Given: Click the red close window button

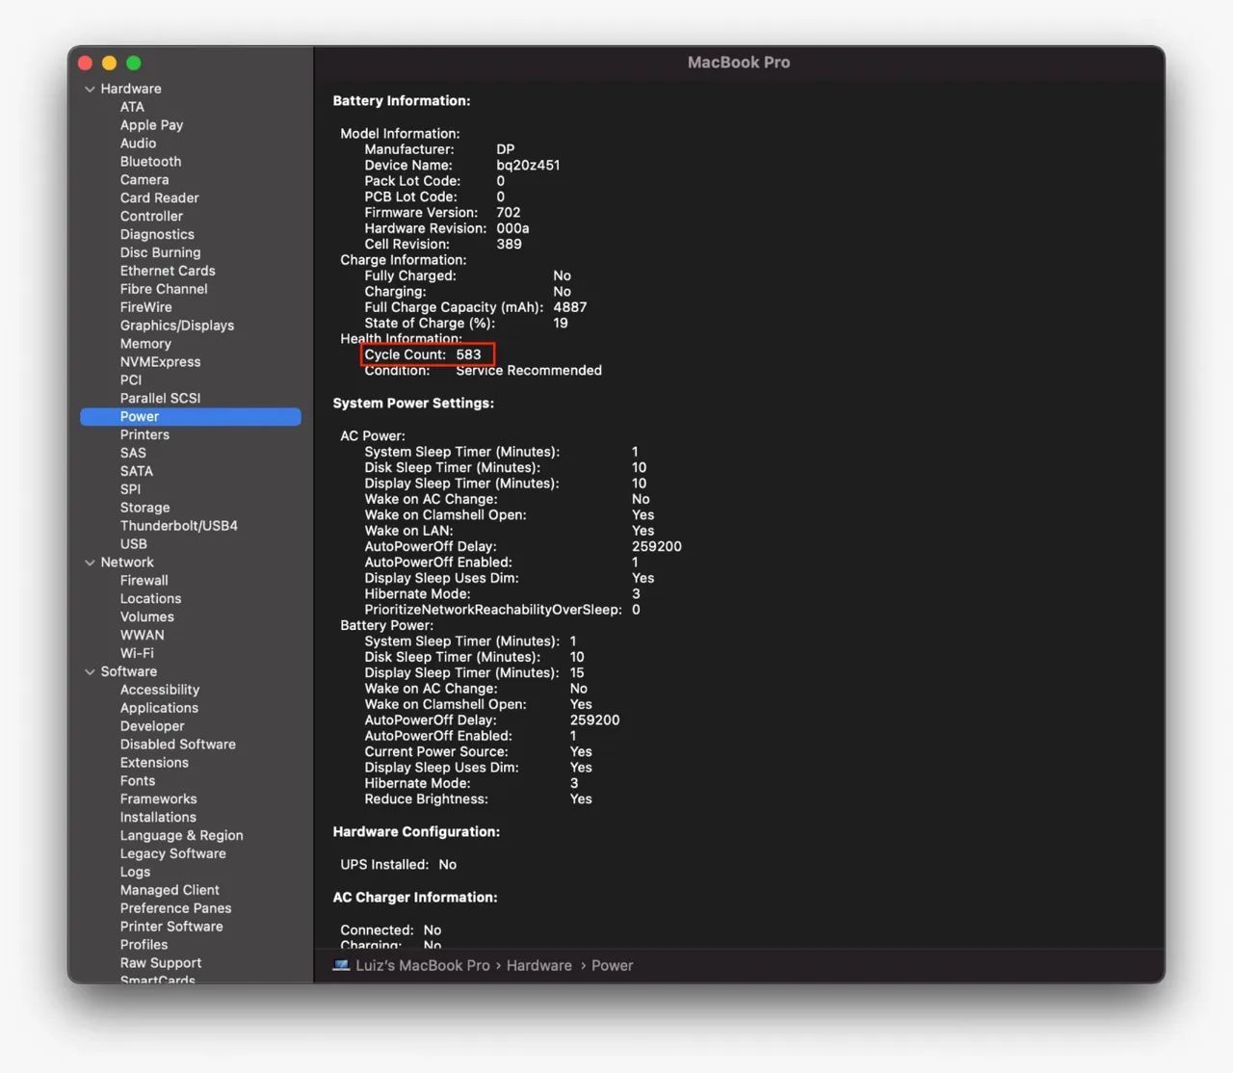Looking at the screenshot, I should (x=85, y=64).
